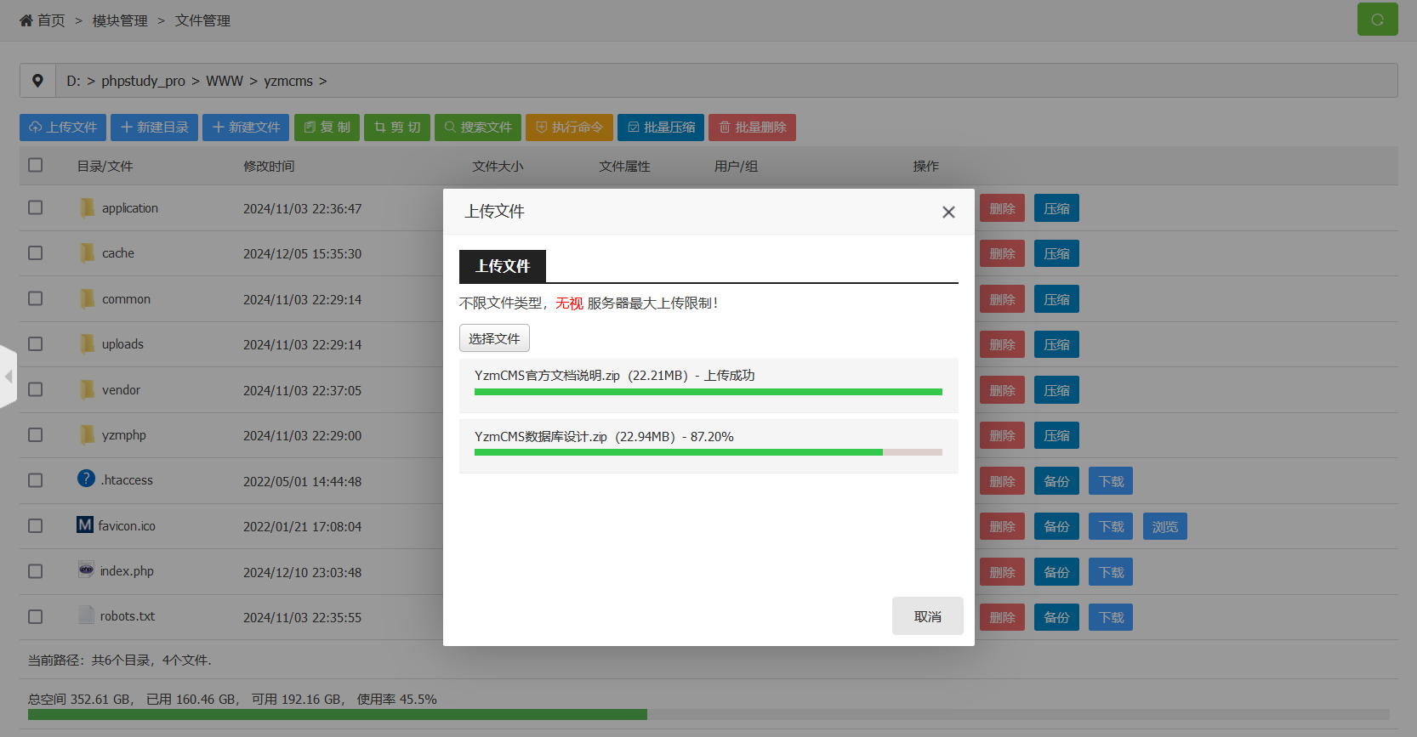Click the green refresh icon button

click(1377, 20)
